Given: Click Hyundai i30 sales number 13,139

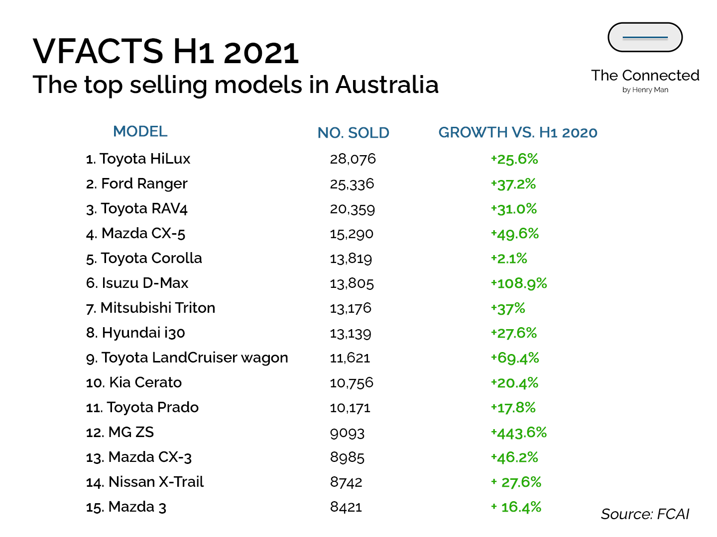Looking at the screenshot, I should point(351,333).
